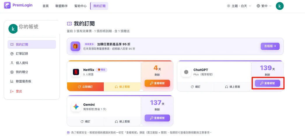Select 我的訂閱 in the sidebar
The height and width of the screenshot is (137, 305).
click(x=32, y=44)
